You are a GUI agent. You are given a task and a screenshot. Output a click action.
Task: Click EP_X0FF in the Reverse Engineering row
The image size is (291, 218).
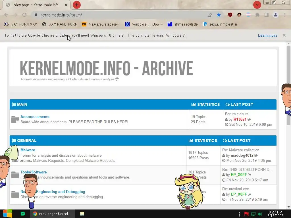239,194
